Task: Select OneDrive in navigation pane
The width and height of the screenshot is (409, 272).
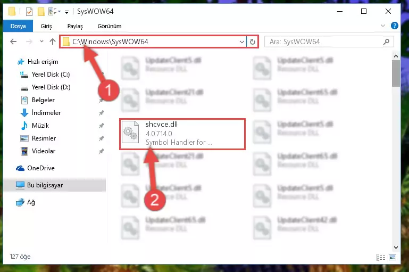Action: tap(41, 168)
